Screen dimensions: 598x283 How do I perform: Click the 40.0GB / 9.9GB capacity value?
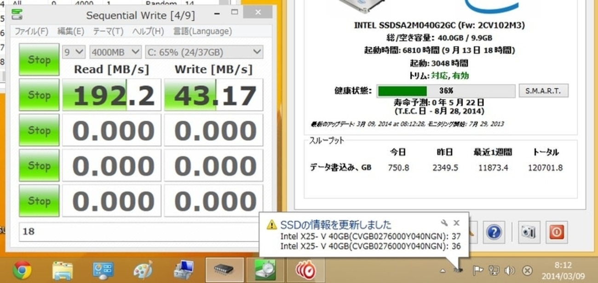click(x=464, y=38)
